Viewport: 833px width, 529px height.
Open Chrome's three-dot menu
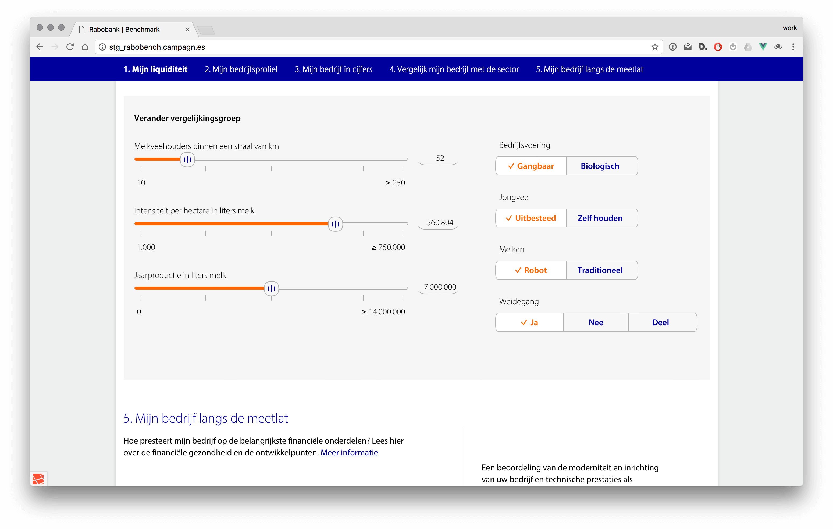[x=793, y=47]
